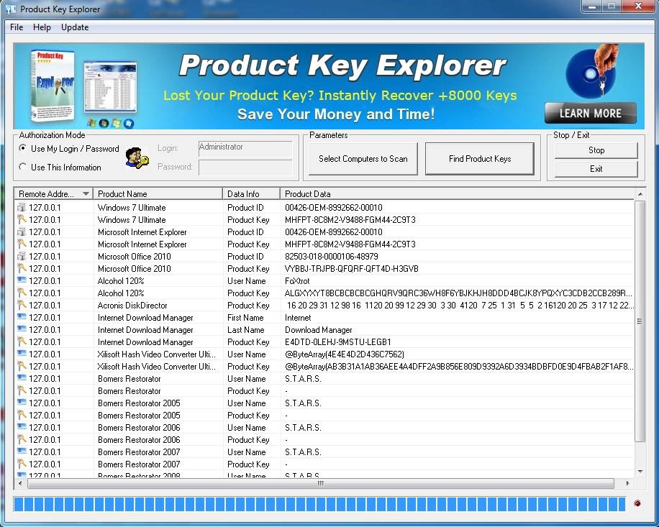Click the users-with-key authorization icon

click(x=137, y=158)
